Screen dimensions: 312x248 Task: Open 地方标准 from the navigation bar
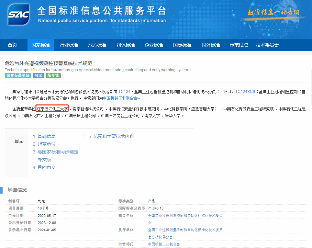coord(97,45)
